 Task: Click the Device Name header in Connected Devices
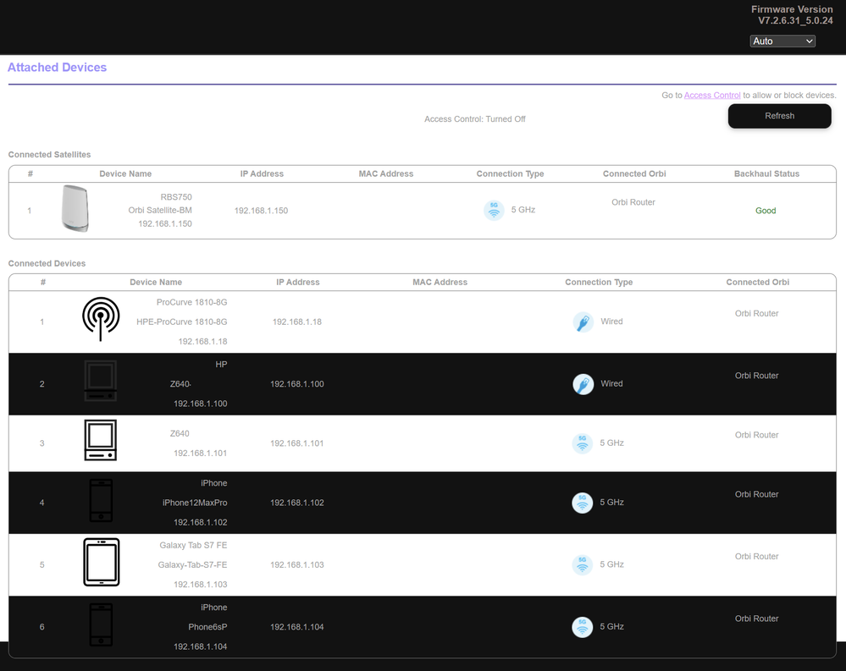[x=156, y=282]
